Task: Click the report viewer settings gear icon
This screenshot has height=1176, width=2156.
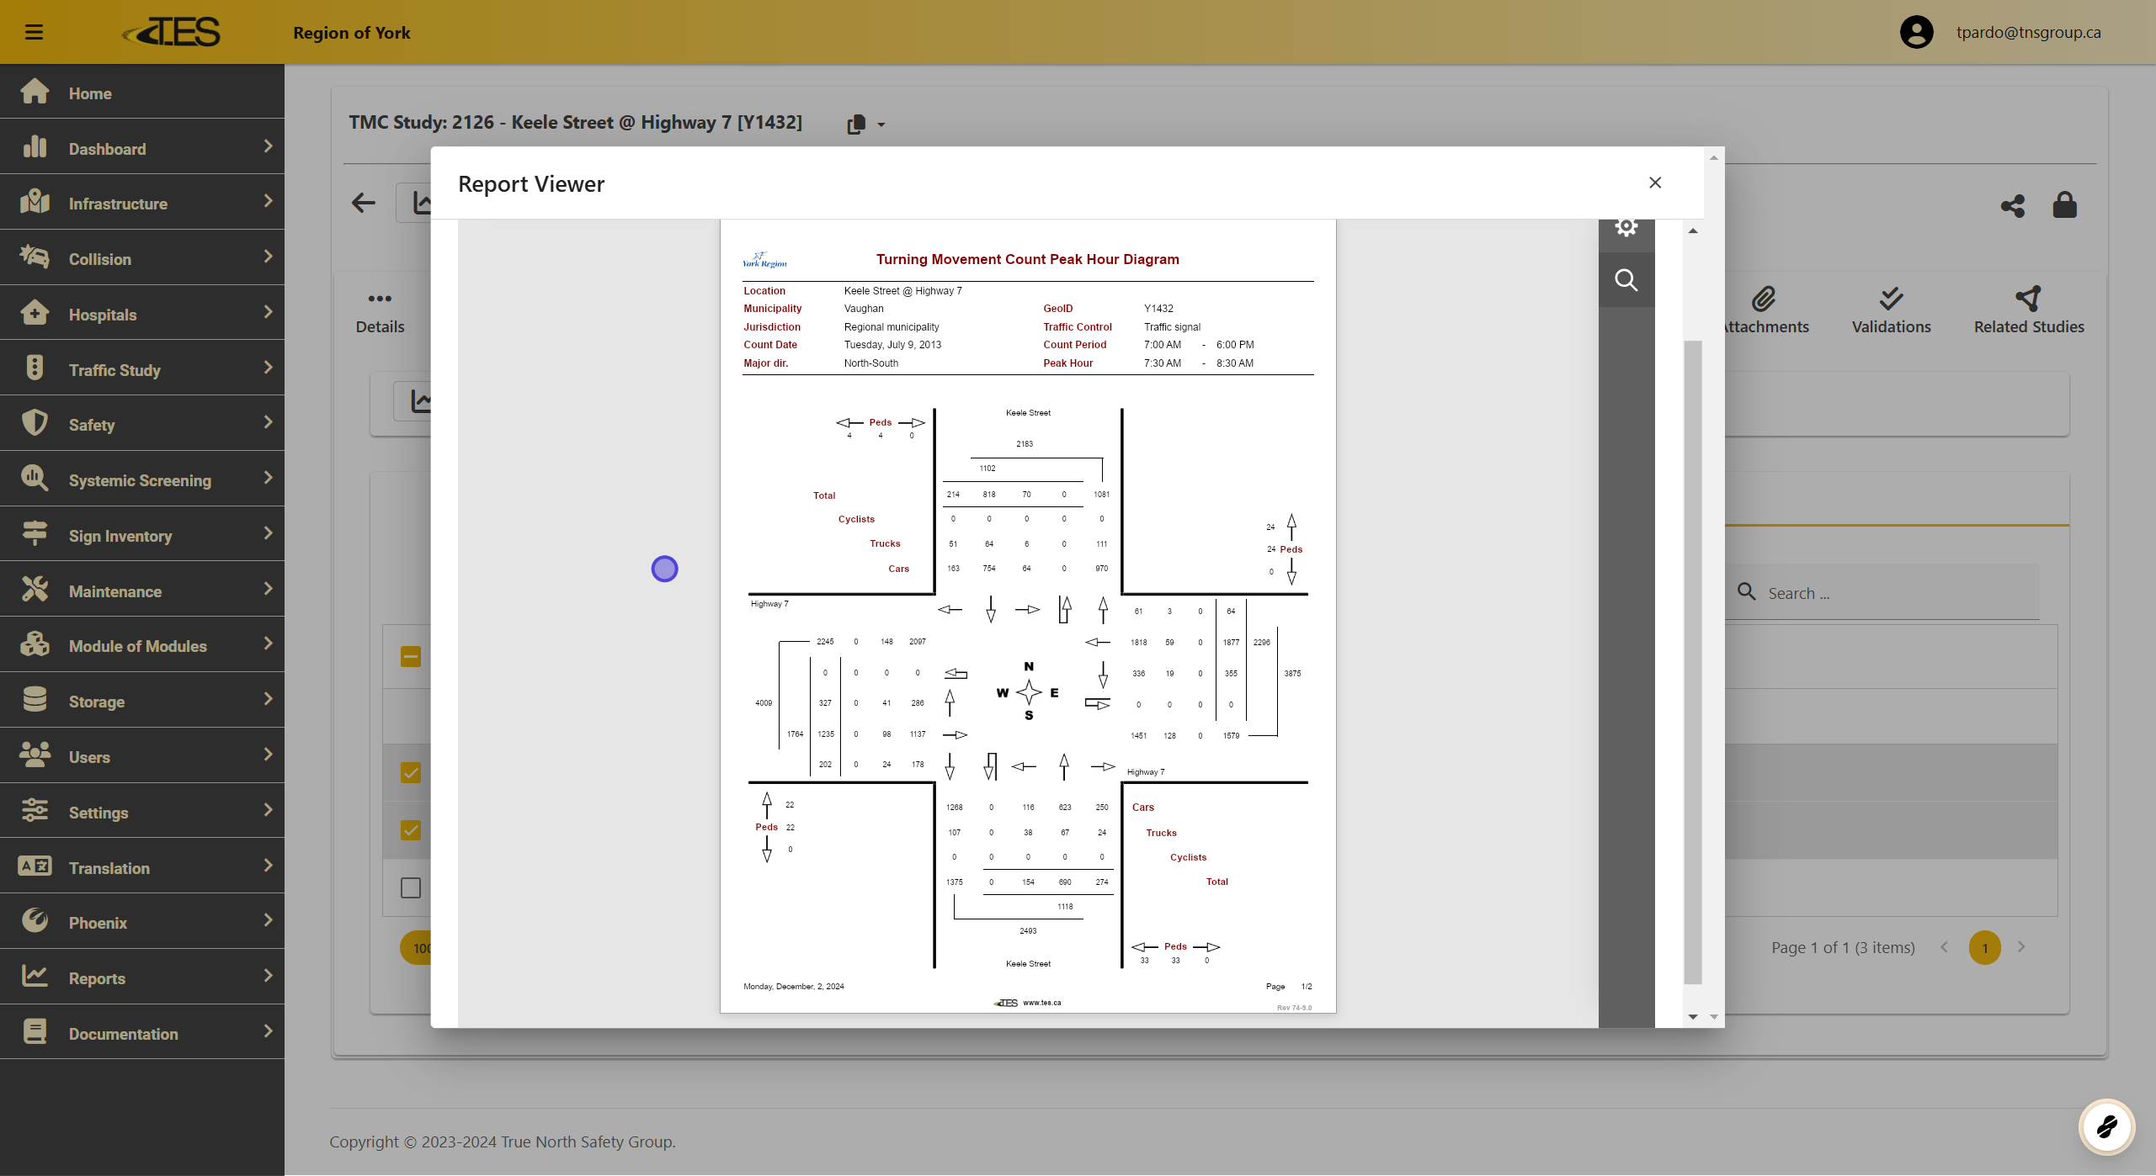Action: click(x=1626, y=228)
